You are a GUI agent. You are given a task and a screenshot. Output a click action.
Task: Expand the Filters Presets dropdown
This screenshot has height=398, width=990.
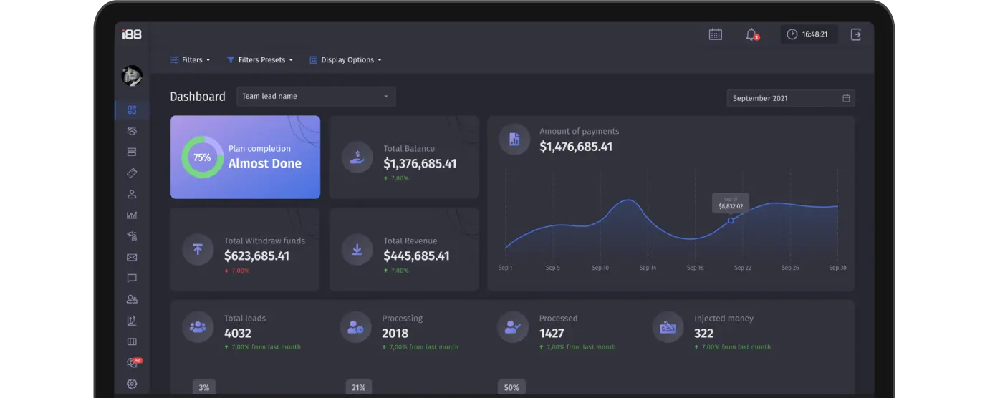[260, 60]
